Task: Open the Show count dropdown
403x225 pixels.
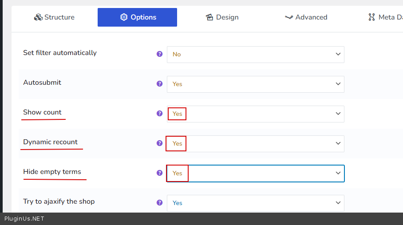Action: click(x=255, y=114)
